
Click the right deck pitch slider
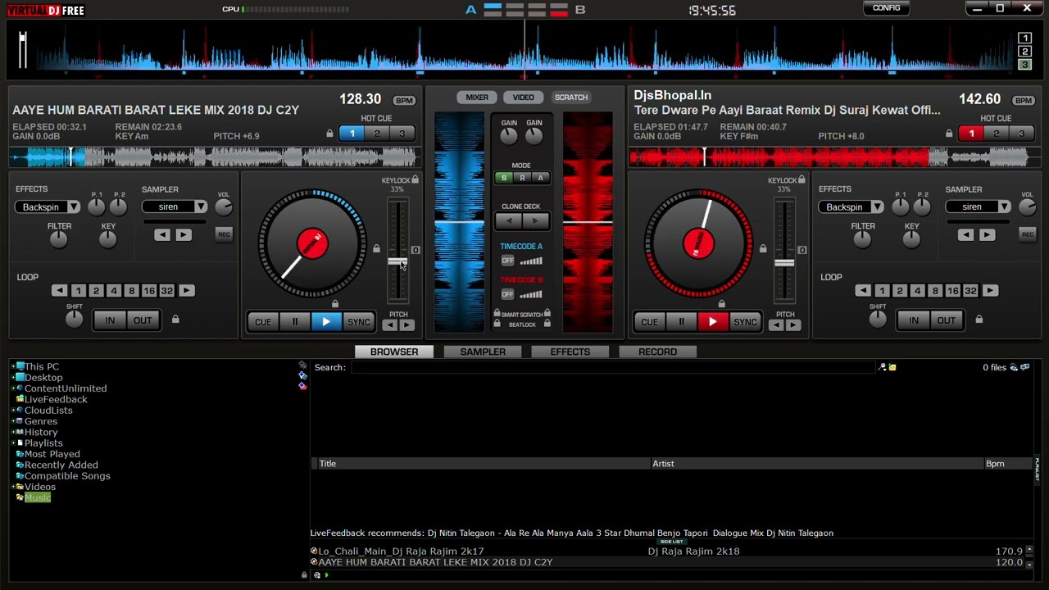pyautogui.click(x=784, y=263)
